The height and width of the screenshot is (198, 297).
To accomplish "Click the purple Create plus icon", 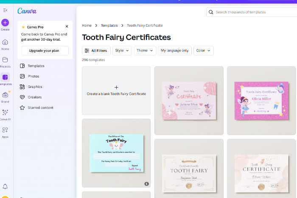I will (x=5, y=23).
